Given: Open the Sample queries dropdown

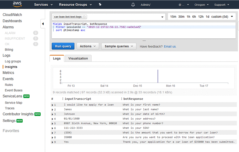Looking at the screenshot, I should [119, 46].
